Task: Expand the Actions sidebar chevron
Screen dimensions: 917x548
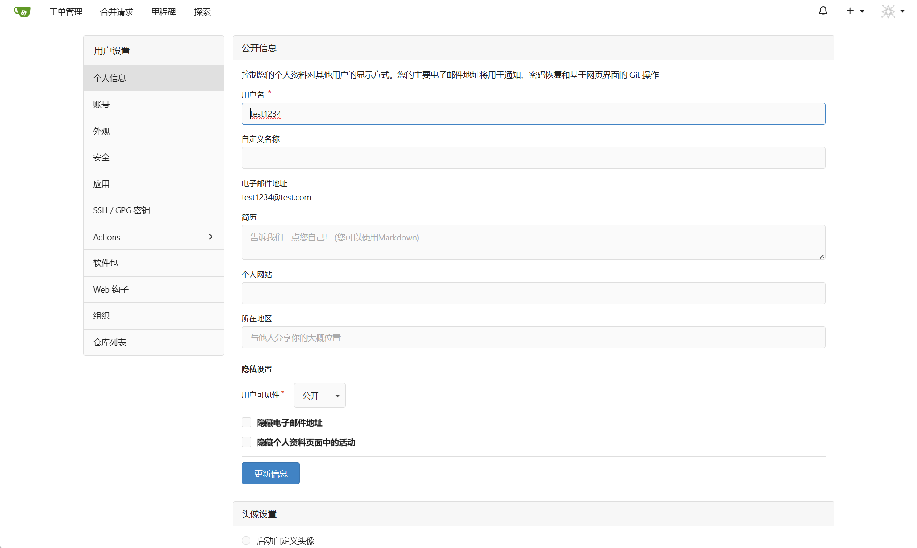Action: (x=211, y=237)
